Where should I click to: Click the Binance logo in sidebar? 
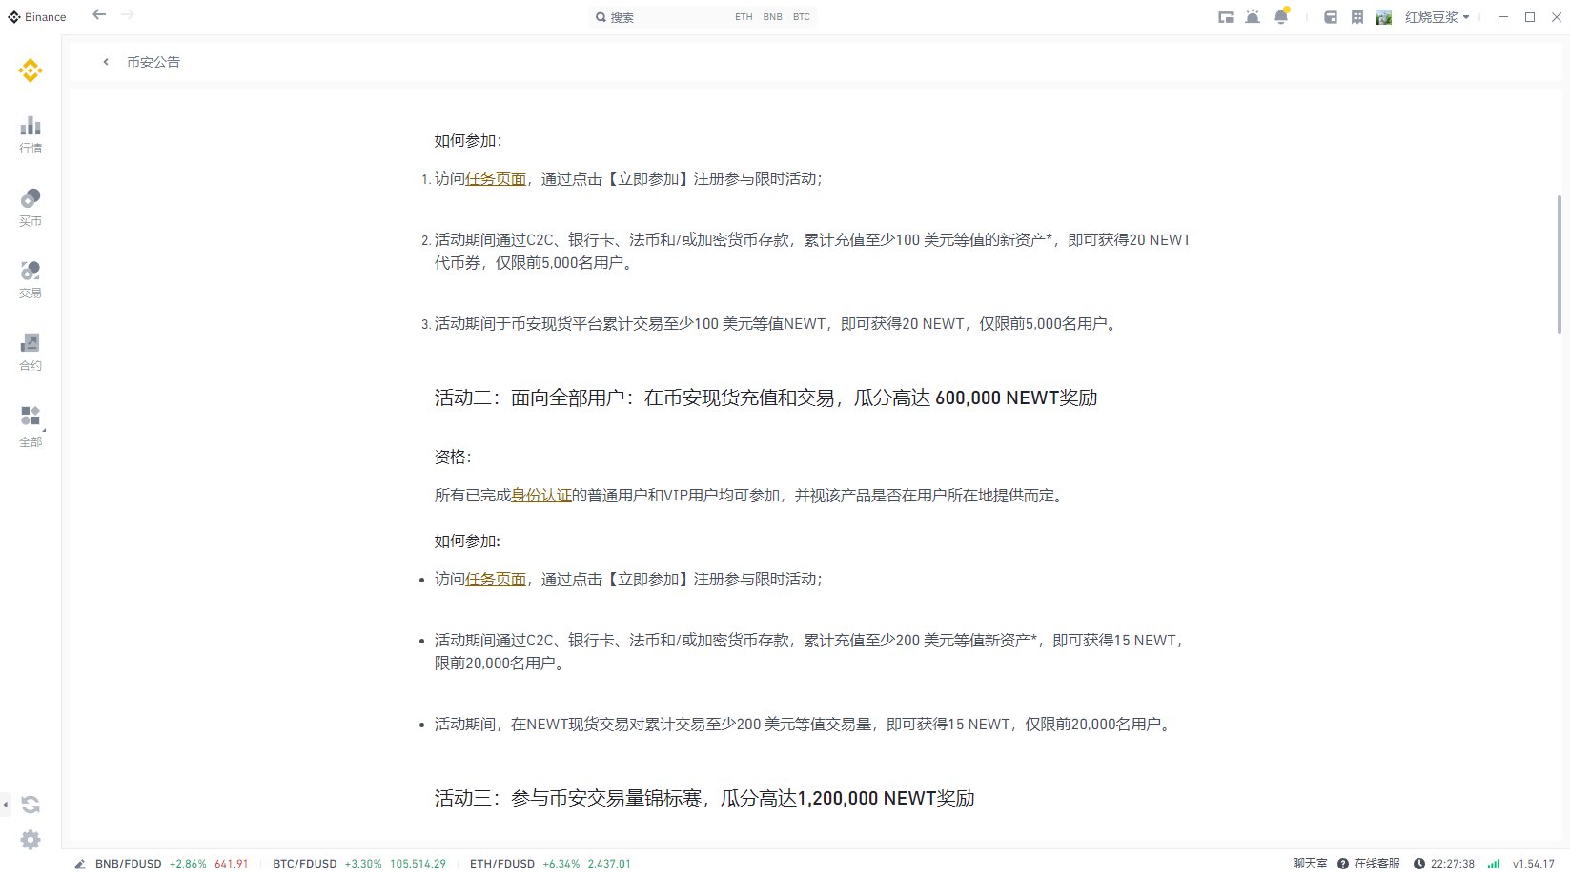(x=31, y=71)
